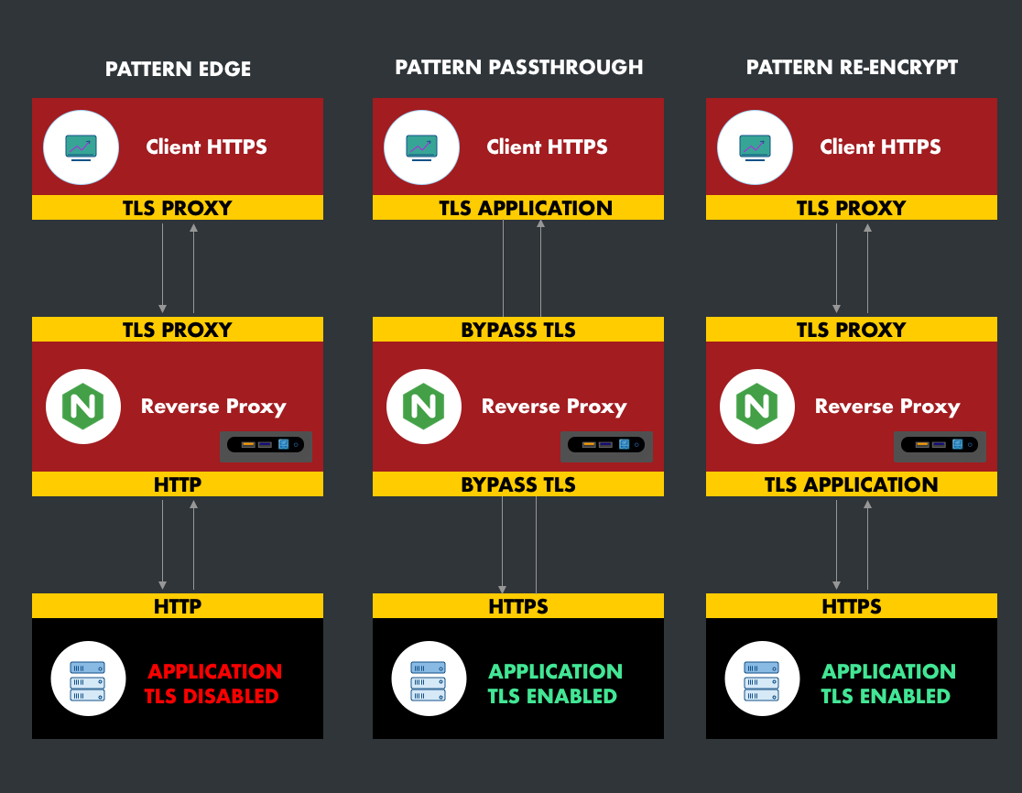Select the NGINX logo in Pattern Re-Encrypt
1022x793 pixels.
coord(756,407)
